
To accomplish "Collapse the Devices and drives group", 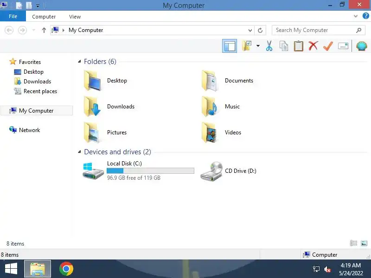I will point(79,152).
